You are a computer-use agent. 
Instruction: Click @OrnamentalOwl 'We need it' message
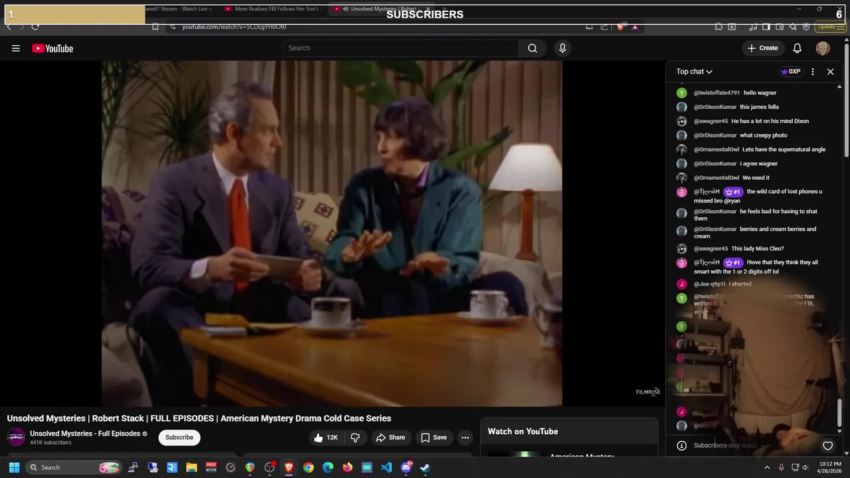click(755, 178)
